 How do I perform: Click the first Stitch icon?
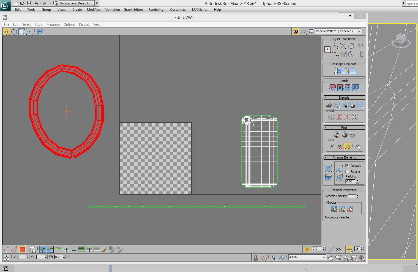tap(332, 88)
